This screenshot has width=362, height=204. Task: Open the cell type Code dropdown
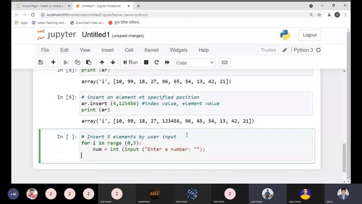(195, 63)
